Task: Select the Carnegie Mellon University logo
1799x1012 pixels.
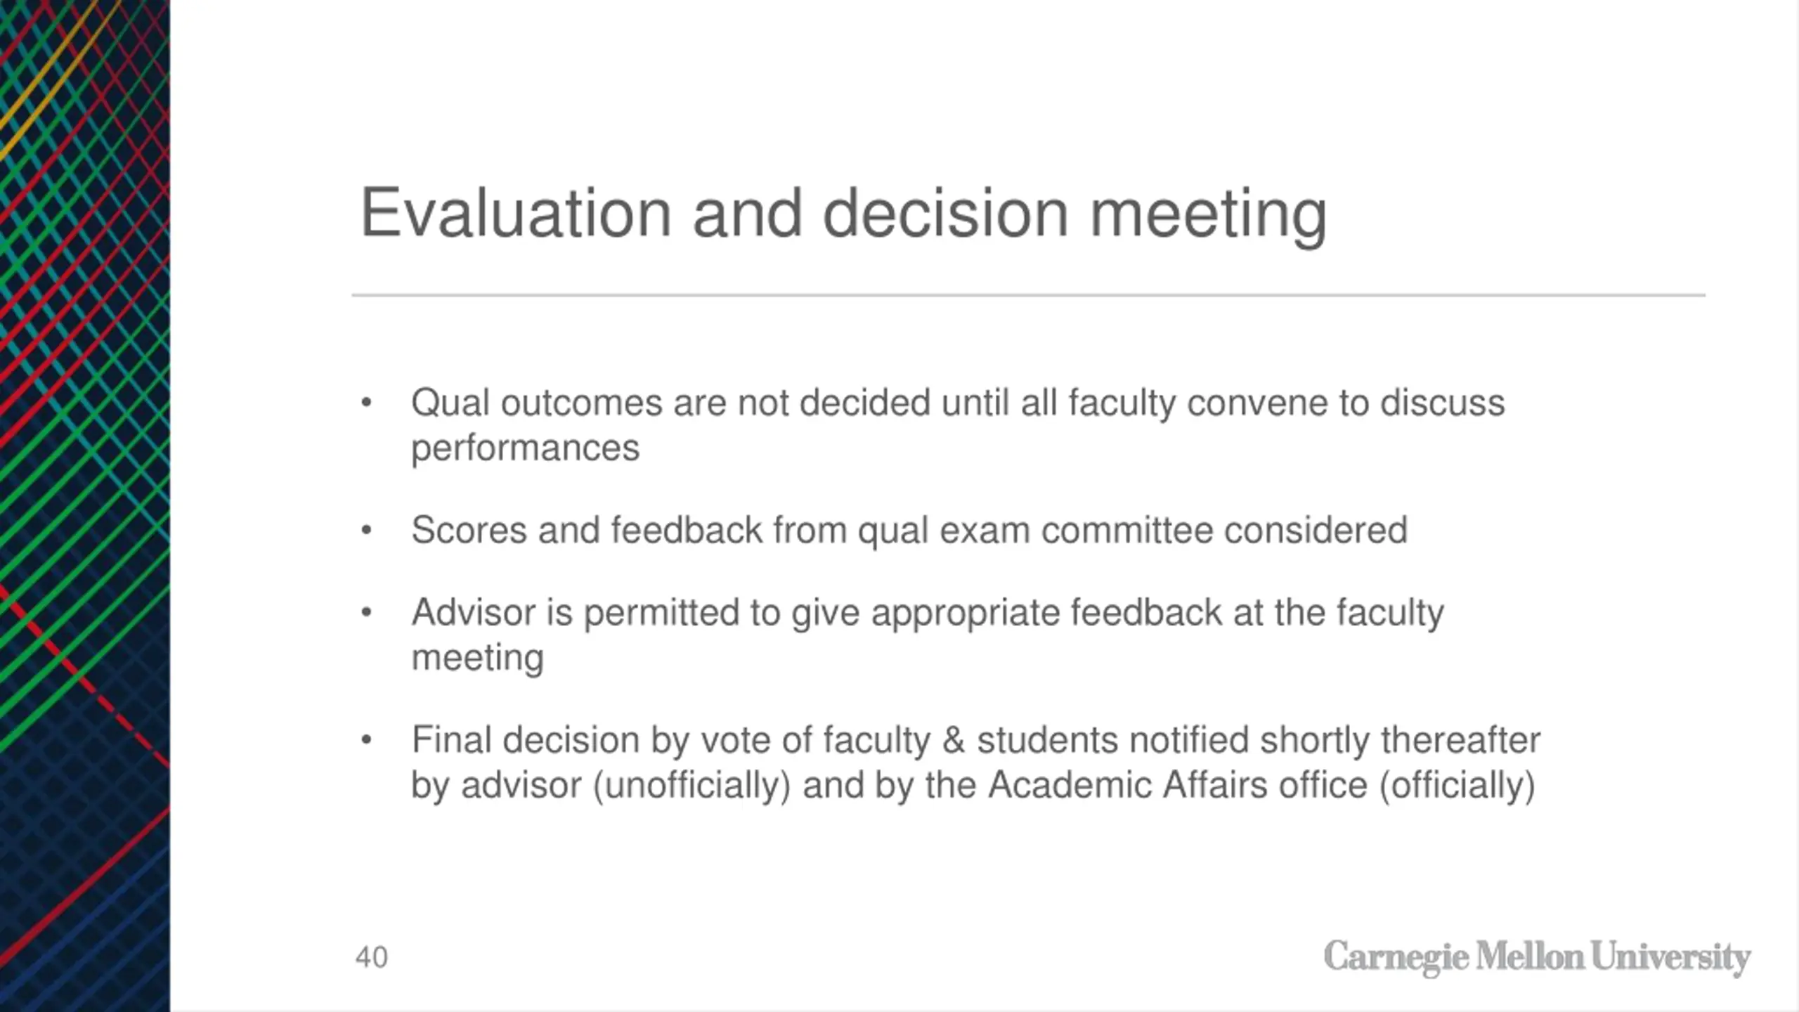Action: point(1537,957)
